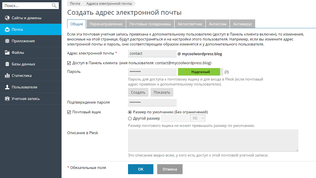Click the Описание в Plesk text area
316x178 pixels.
213,140
